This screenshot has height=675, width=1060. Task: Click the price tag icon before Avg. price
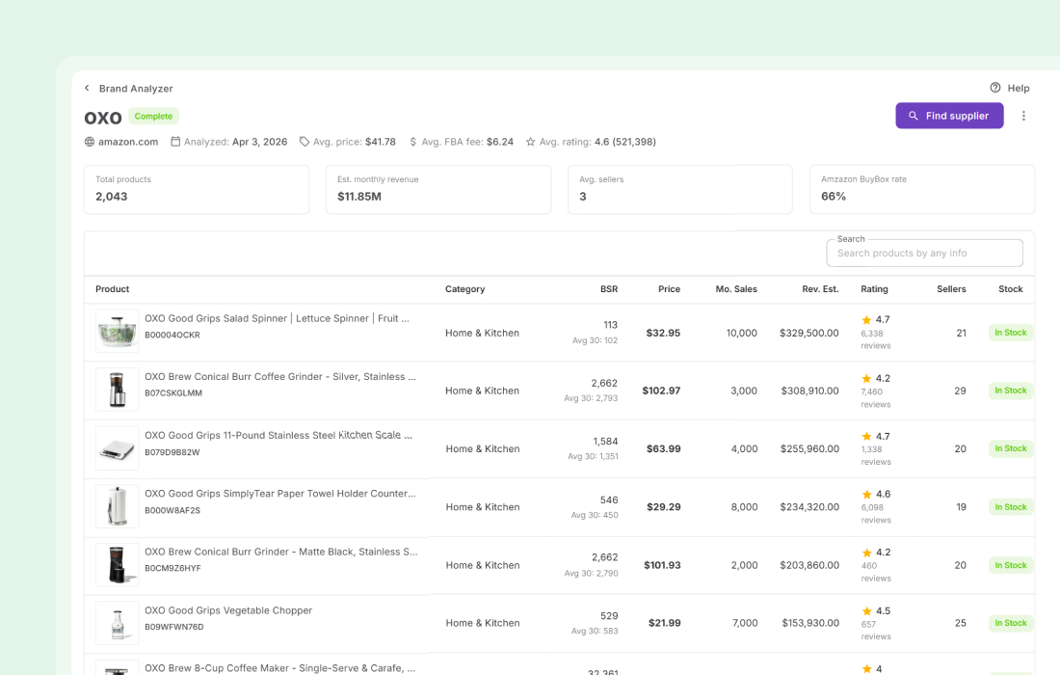pos(302,141)
